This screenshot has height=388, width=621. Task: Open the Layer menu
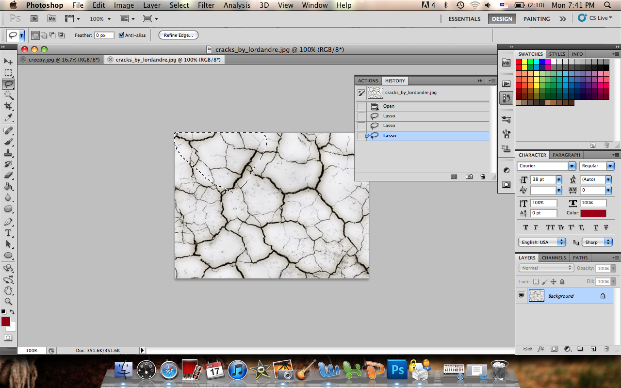coord(152,5)
